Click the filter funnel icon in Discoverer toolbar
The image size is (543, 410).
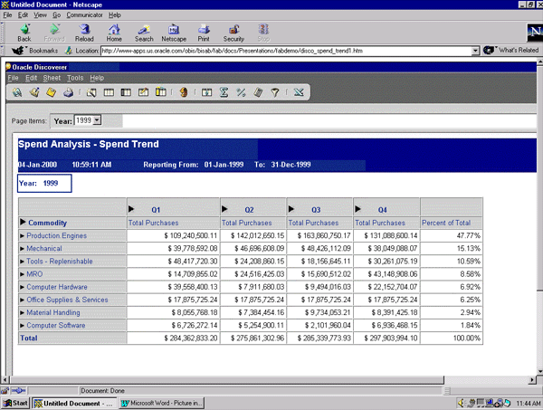pyautogui.click(x=275, y=92)
